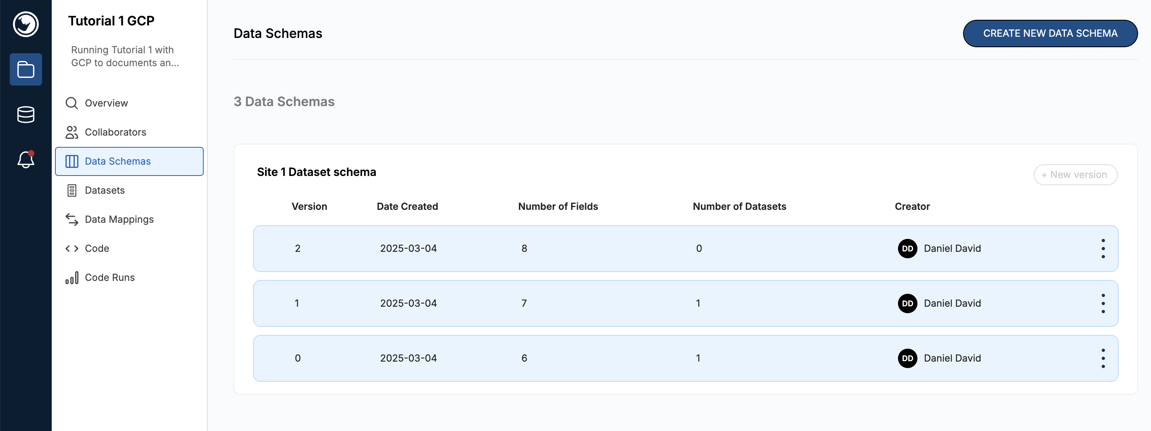This screenshot has width=1151, height=431.
Task: Click the Creator column header
Action: [x=912, y=207]
